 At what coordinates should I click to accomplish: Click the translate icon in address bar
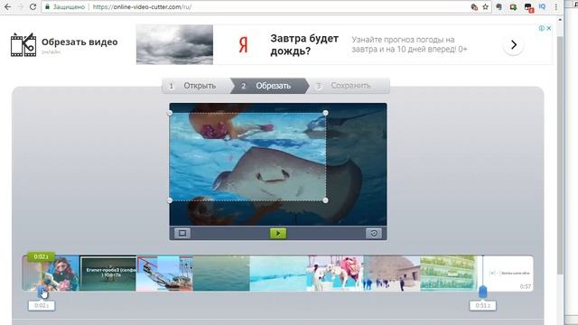tap(474, 6)
